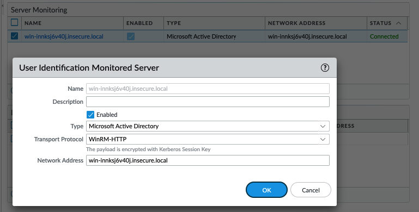Open the win-innksj6v40j.insecure.local server link

coord(64,36)
